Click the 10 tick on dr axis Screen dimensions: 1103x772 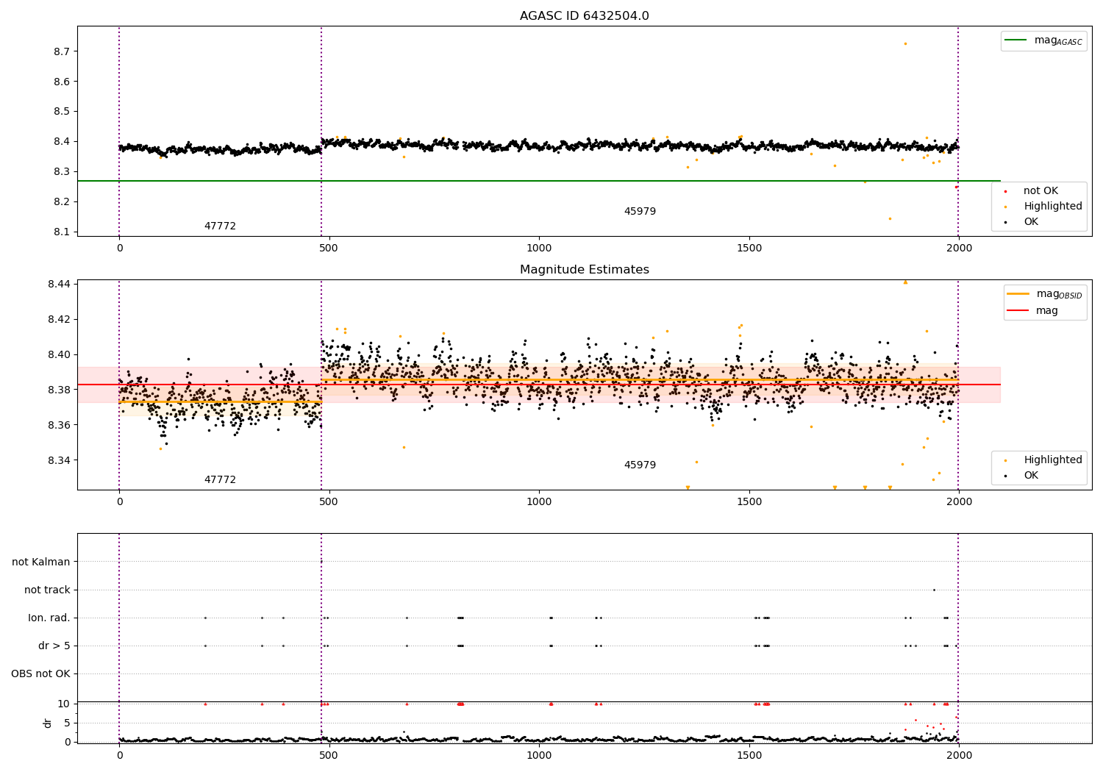[x=64, y=704]
